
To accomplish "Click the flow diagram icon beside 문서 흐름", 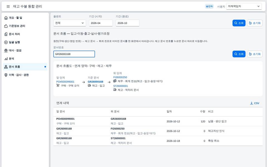I will (x=6, y=67).
